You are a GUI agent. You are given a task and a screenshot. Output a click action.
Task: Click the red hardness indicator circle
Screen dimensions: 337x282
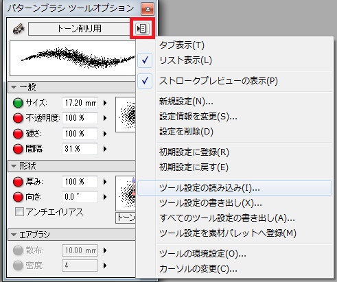point(18,134)
